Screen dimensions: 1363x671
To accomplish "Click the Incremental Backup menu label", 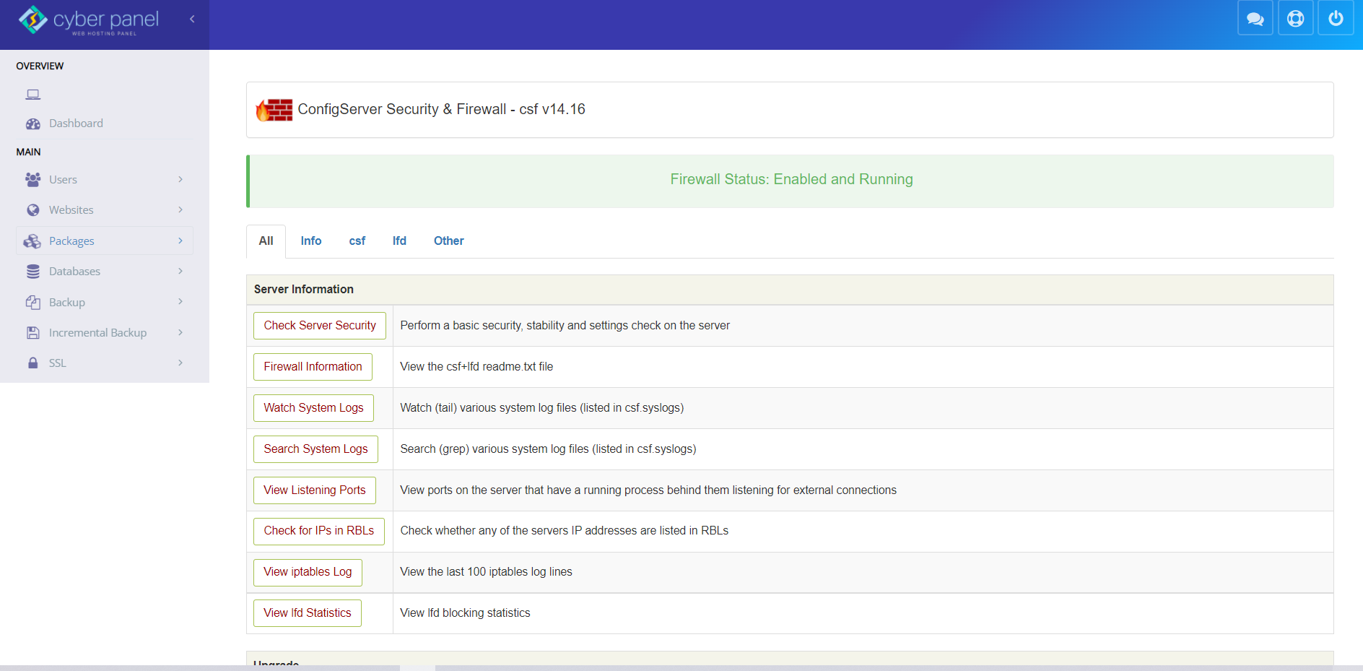I will click(97, 333).
